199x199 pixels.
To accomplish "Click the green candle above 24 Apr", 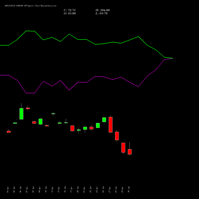I will pyautogui.click(x=104, y=120).
